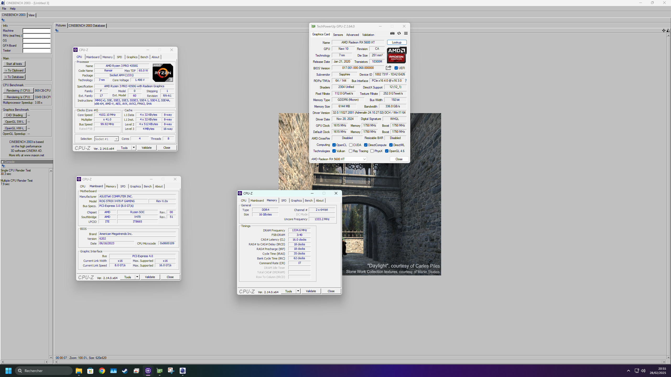Start the C4D Shading test
This screenshot has width=671, height=377.
[x=14, y=115]
